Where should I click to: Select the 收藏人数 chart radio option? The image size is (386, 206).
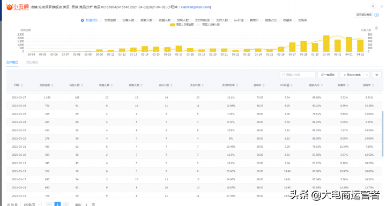click(x=155, y=20)
